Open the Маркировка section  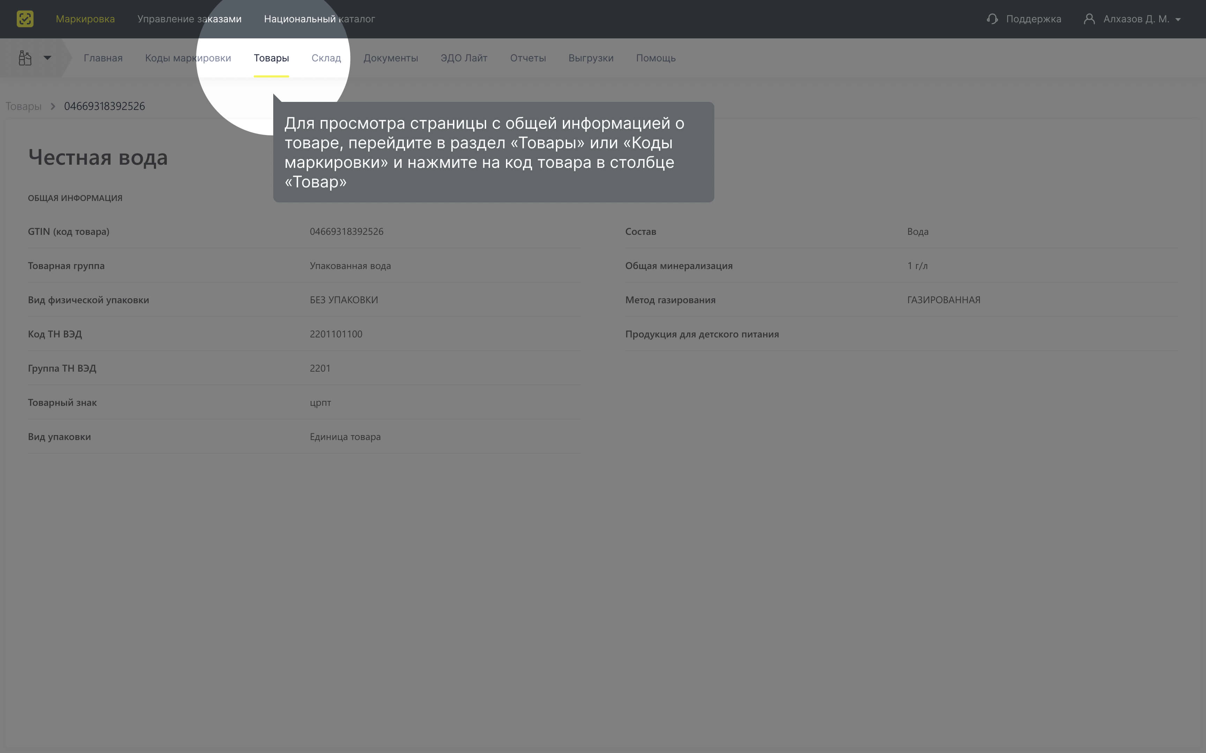coord(85,19)
